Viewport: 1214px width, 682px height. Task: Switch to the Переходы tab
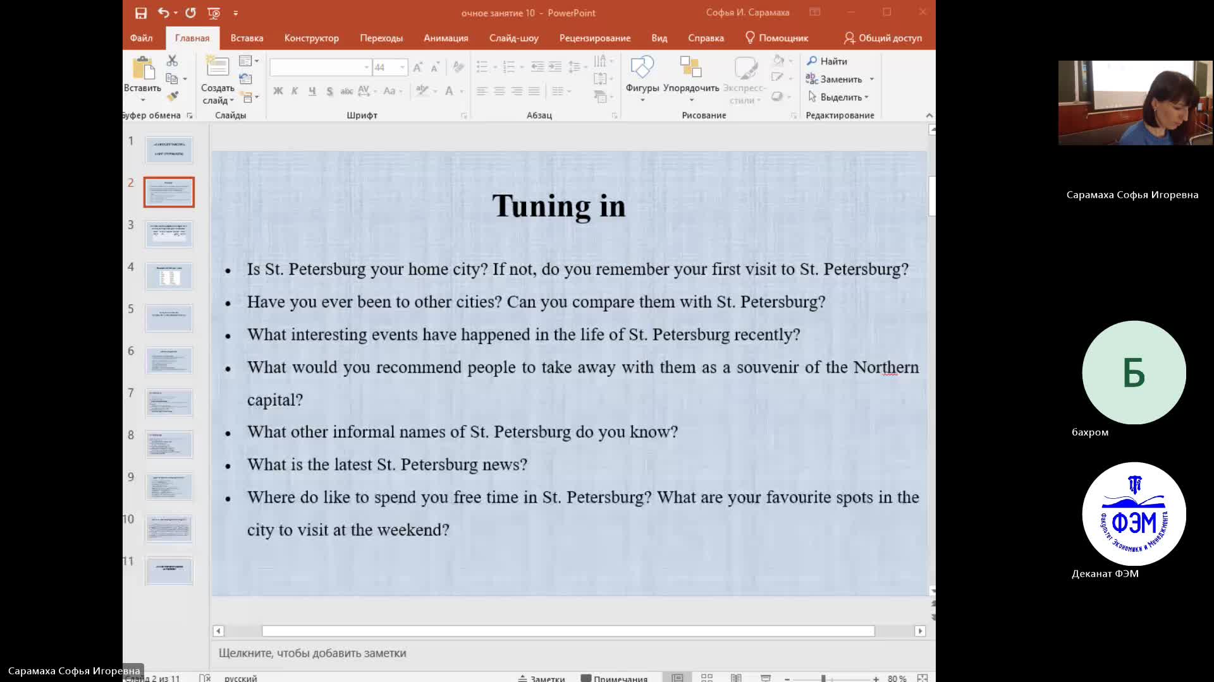[x=381, y=38]
